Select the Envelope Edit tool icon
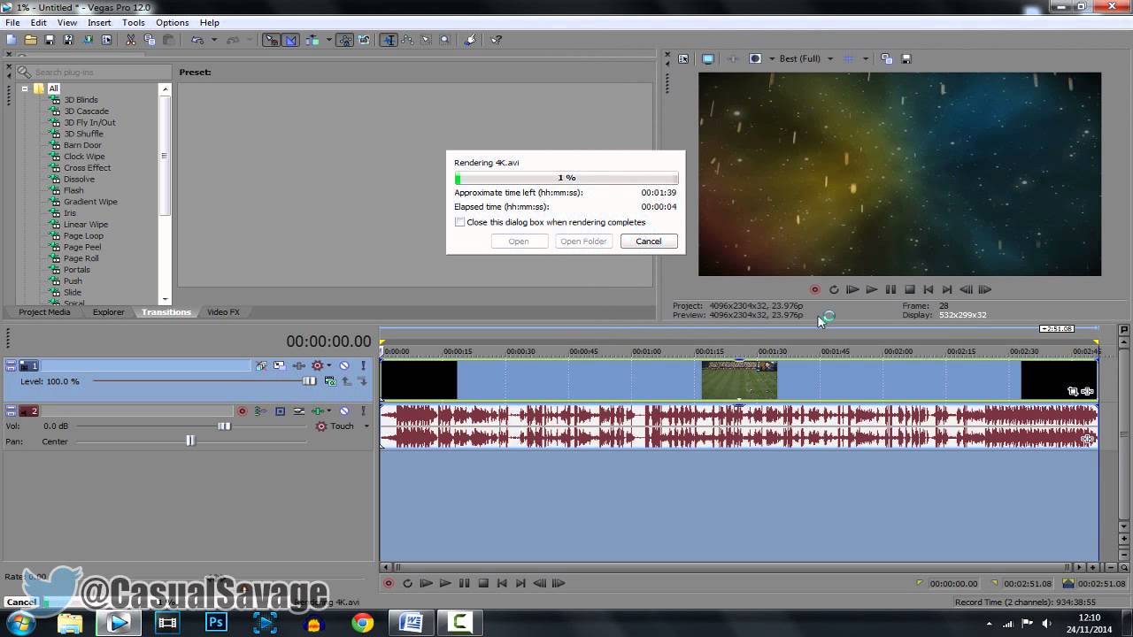1133x637 pixels. click(x=407, y=40)
